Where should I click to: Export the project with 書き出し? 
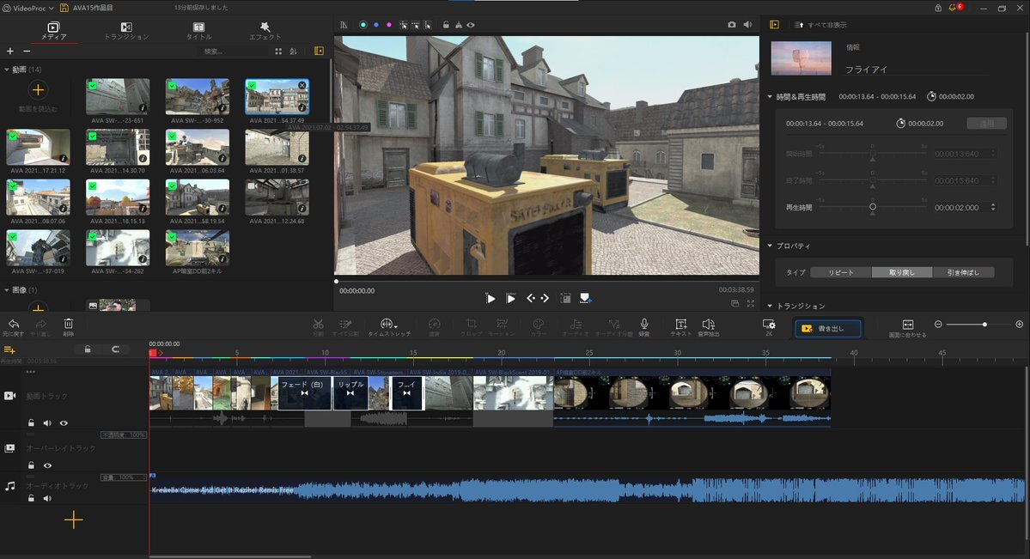click(827, 328)
